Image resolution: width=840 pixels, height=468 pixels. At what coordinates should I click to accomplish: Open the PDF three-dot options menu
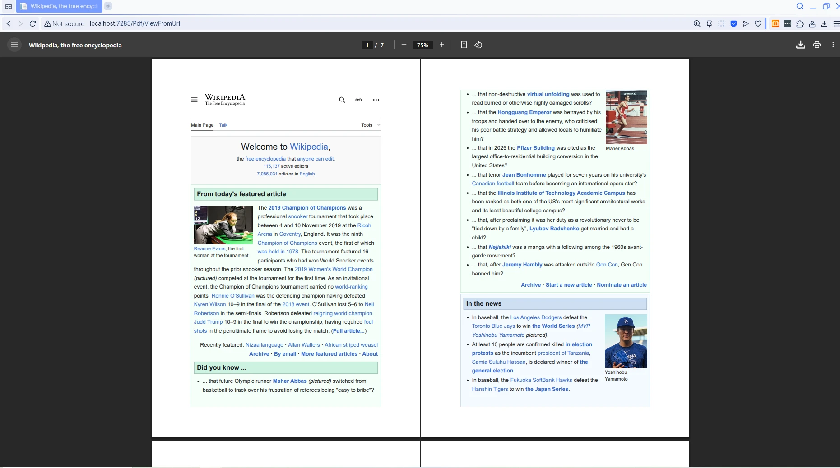pos(833,45)
